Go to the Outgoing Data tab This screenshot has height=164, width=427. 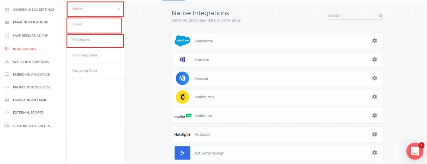click(x=85, y=71)
